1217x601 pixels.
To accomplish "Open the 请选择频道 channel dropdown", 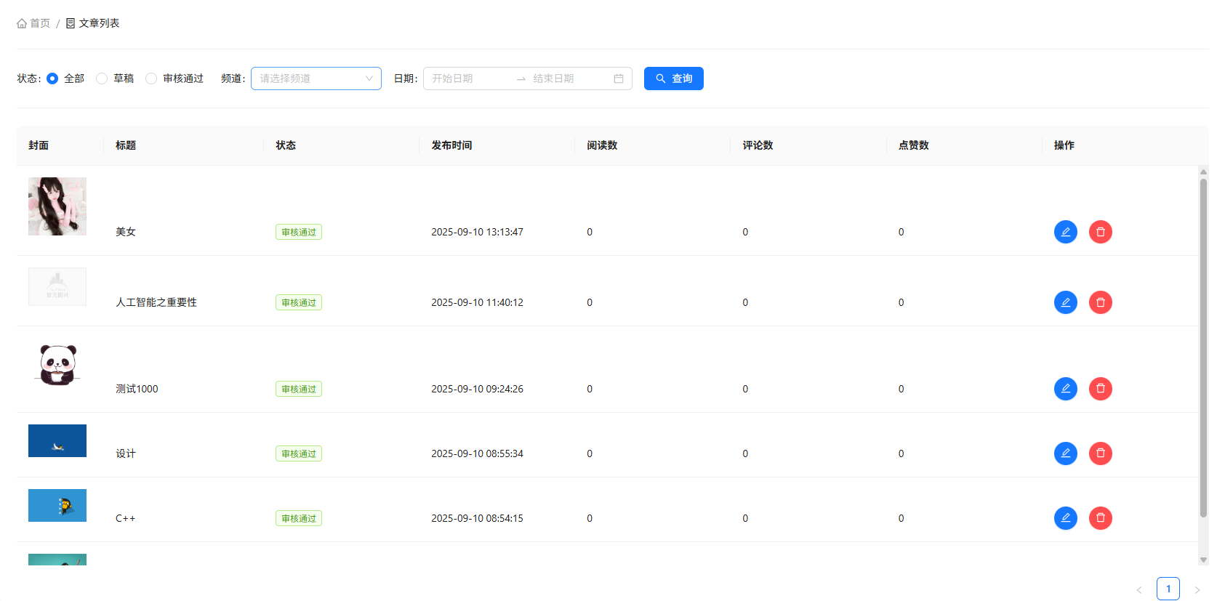I will coord(316,78).
